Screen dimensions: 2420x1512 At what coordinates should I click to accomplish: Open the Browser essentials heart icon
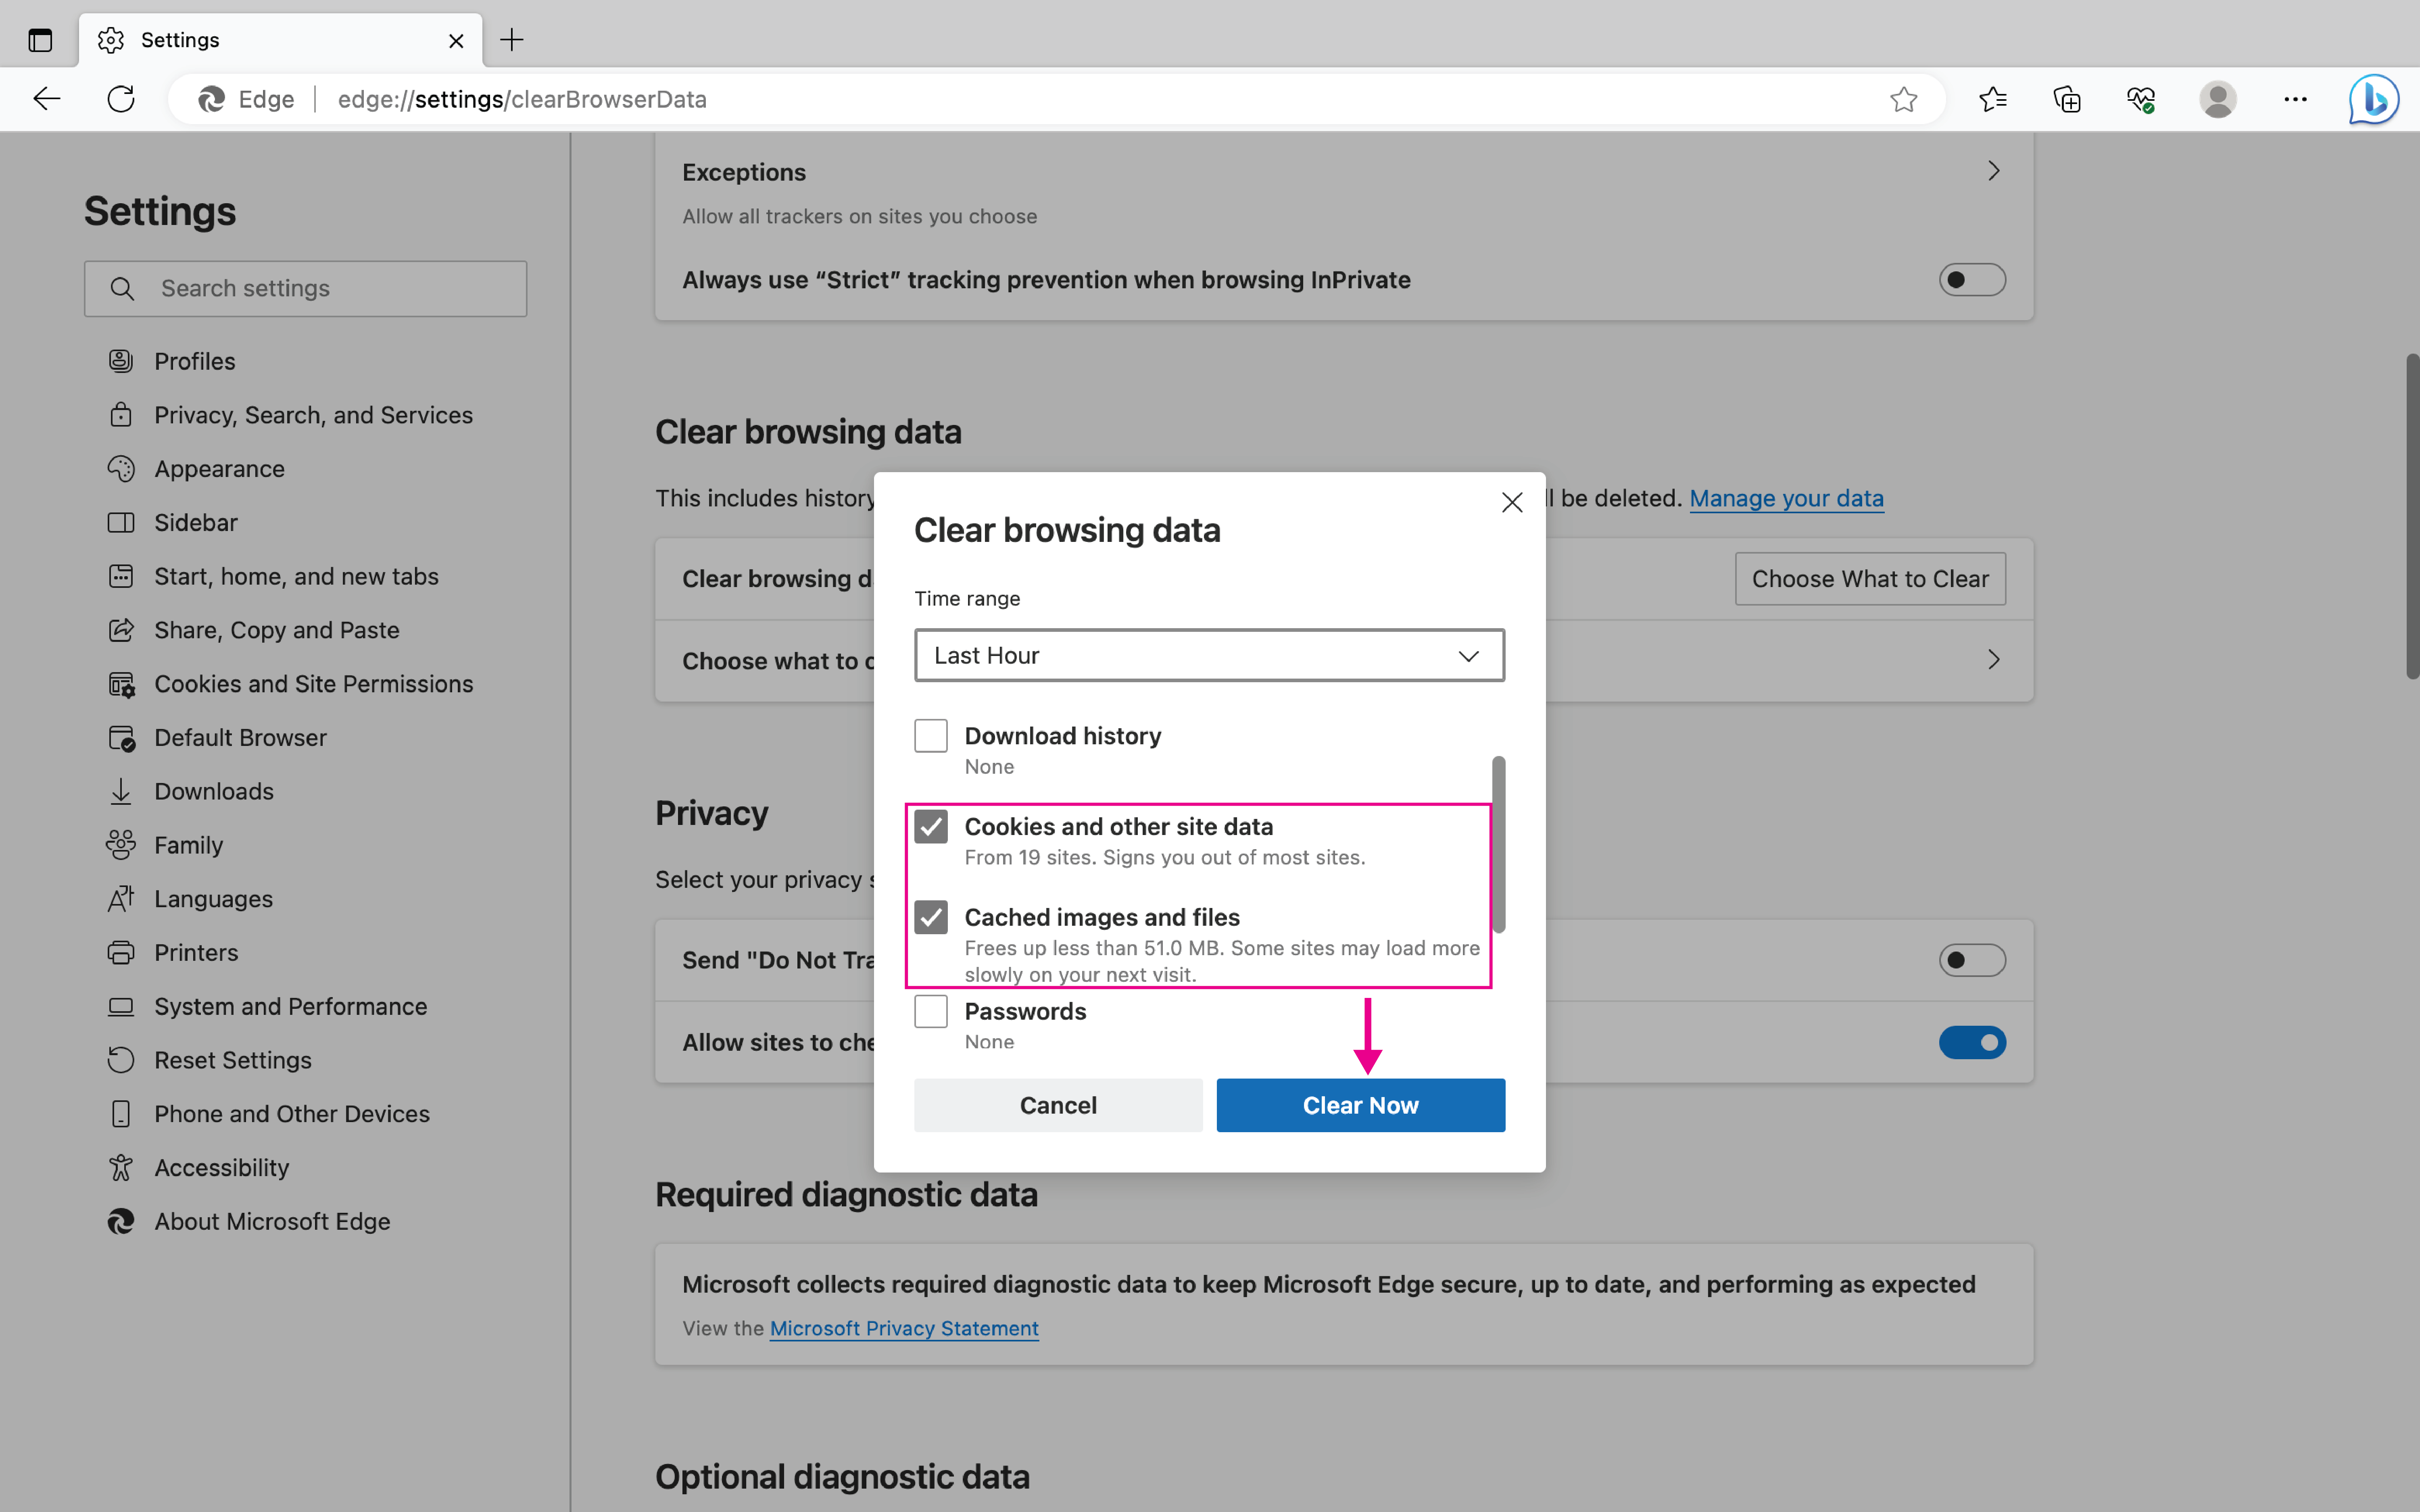(2141, 99)
